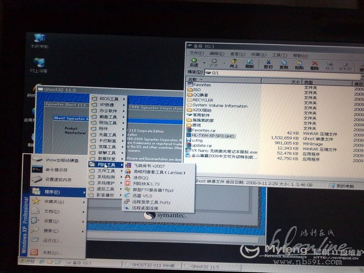This screenshot has height=273, width=364.
Task: Click the 粘贴 paste toolbar icon
Action: pyautogui.click(x=299, y=65)
